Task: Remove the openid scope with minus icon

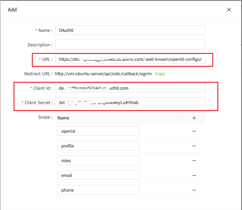Action: [x=194, y=131]
